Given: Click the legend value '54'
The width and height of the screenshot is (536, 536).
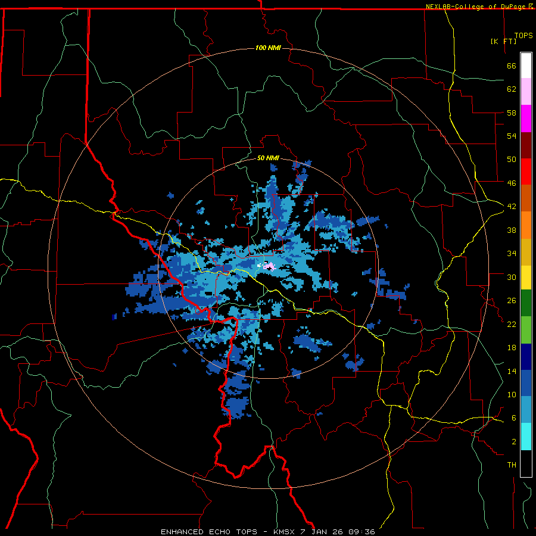Looking at the screenshot, I should [x=512, y=136].
